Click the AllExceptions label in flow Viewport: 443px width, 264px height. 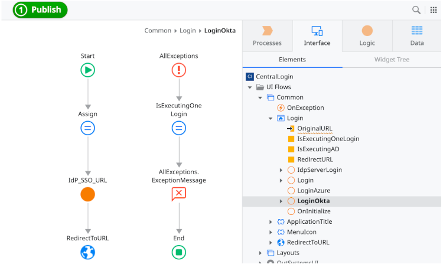(x=178, y=56)
